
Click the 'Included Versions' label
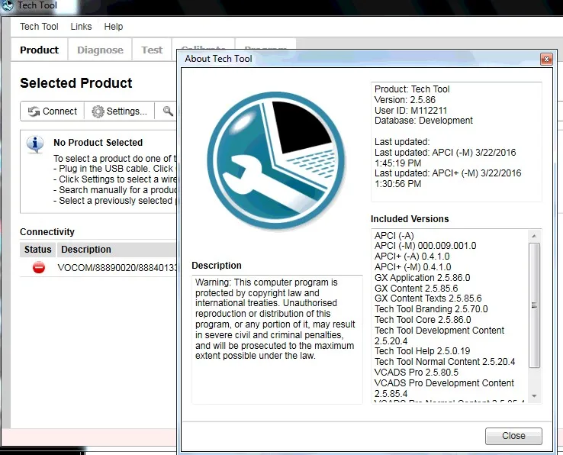pos(410,219)
